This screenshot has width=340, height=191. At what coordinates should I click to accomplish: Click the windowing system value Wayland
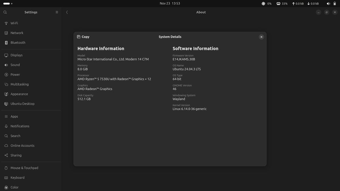pyautogui.click(x=179, y=99)
